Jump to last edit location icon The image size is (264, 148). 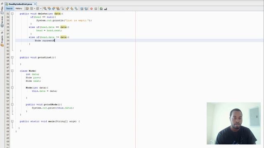27,9
